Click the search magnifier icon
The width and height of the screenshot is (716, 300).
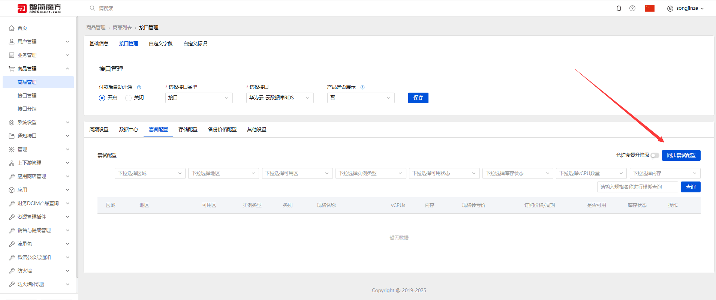[x=92, y=8]
